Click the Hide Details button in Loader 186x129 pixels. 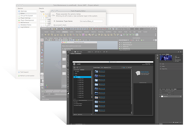(x=130, y=67)
